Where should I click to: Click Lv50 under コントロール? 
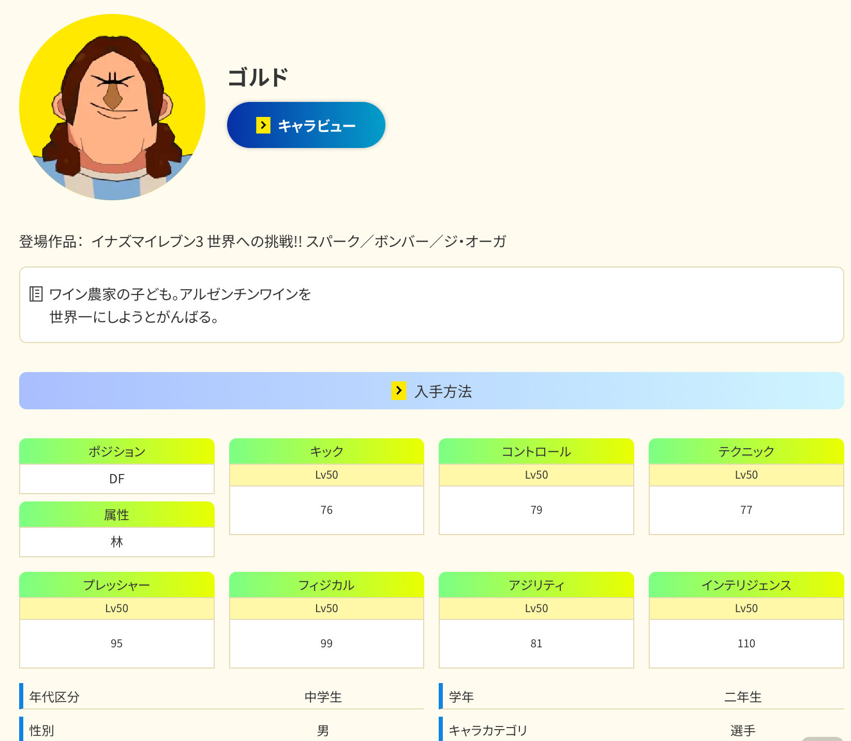(536, 475)
